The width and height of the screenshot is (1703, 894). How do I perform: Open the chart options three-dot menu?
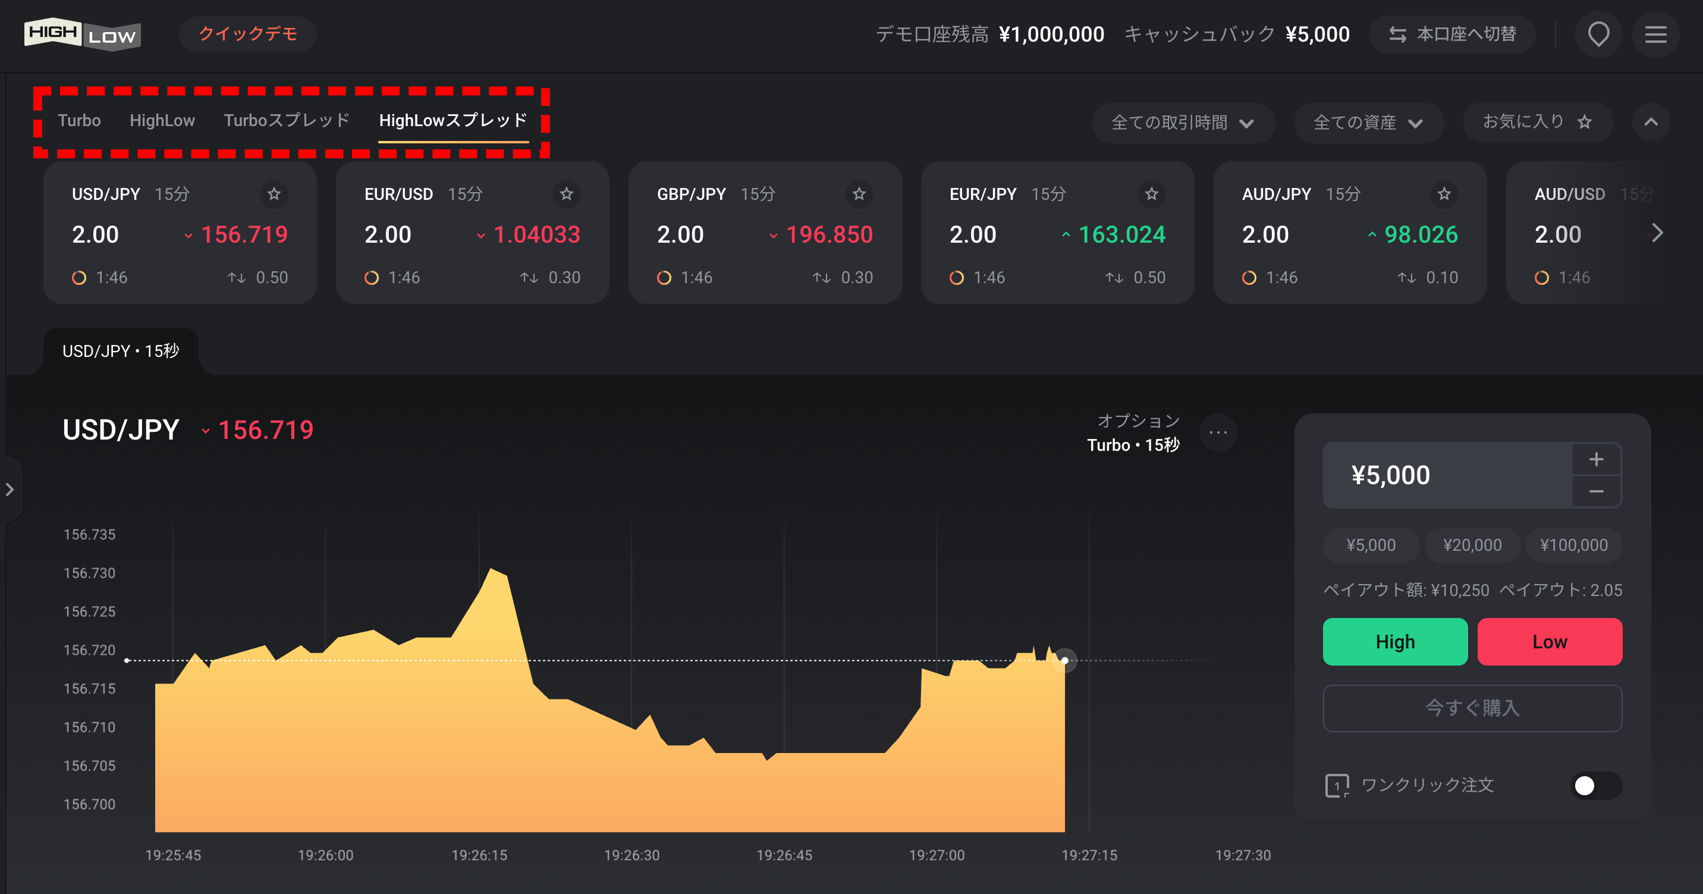pos(1218,432)
